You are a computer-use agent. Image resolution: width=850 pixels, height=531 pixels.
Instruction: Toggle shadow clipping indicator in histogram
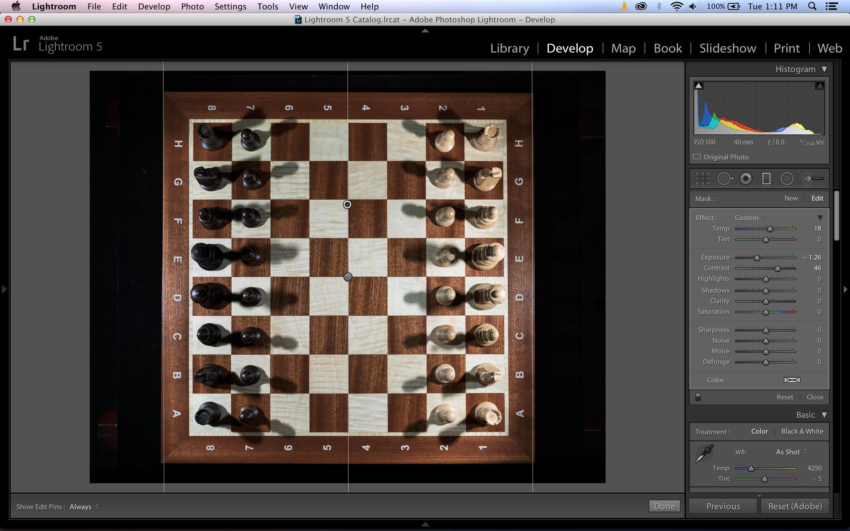click(x=699, y=86)
